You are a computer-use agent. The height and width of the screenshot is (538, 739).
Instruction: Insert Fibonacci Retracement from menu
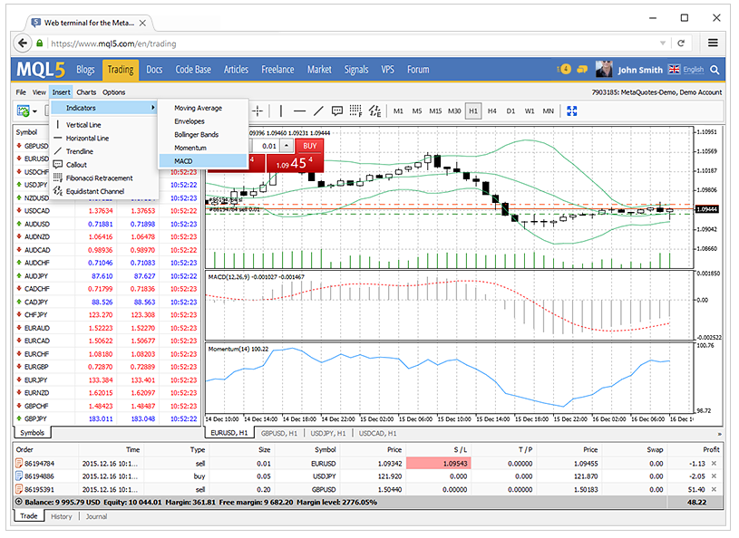(x=99, y=178)
